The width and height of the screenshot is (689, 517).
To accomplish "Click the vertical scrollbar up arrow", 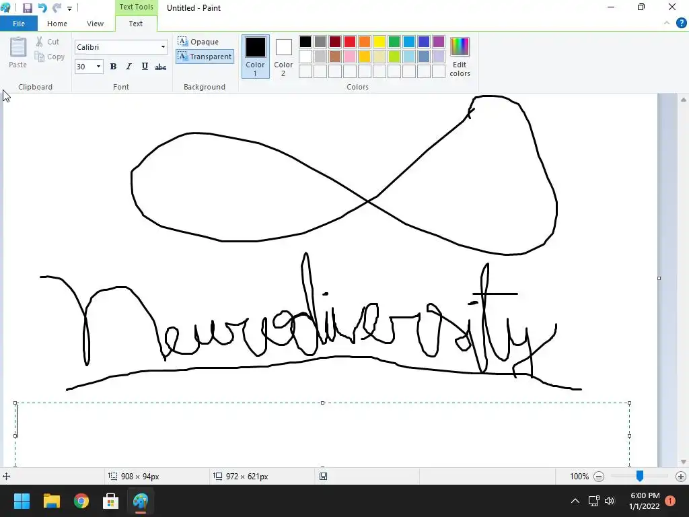I will coord(684,100).
